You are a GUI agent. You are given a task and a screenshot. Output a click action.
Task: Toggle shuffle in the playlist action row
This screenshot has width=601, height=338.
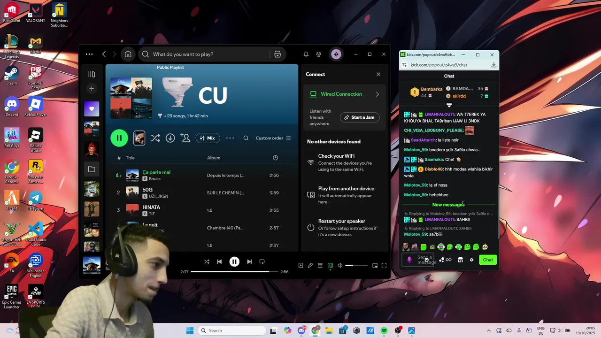coord(155,138)
